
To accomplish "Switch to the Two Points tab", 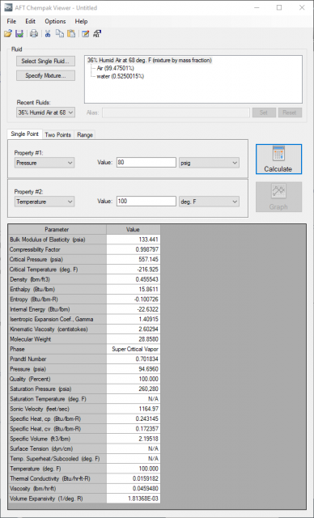I will [57, 135].
